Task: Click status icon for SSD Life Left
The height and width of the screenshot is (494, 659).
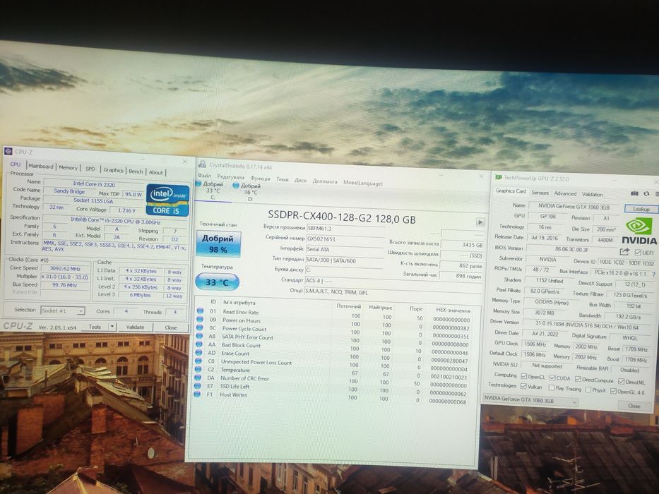Action: coord(198,385)
